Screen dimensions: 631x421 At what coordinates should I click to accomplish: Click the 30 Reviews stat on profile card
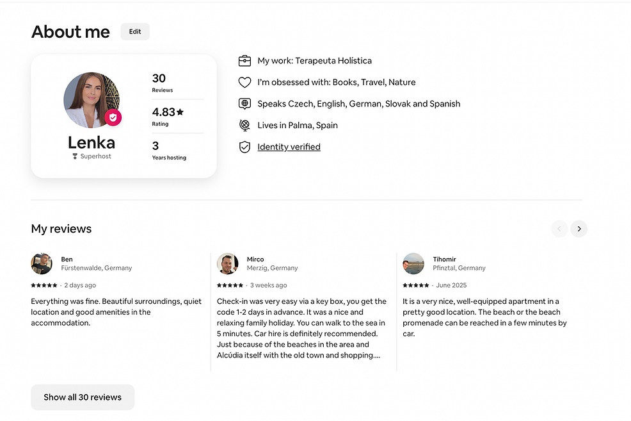click(x=162, y=83)
